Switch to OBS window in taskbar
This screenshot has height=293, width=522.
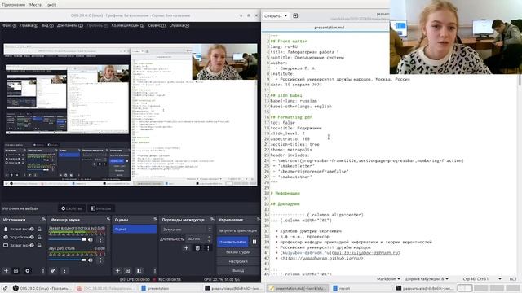tap(42, 288)
